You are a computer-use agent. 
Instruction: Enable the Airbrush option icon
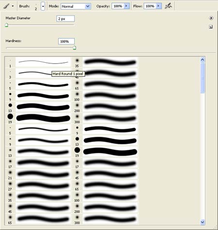(x=168, y=6)
